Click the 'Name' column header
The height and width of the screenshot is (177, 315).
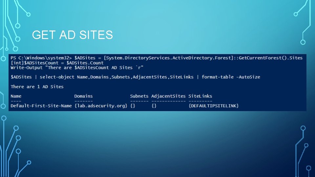coord(16,96)
